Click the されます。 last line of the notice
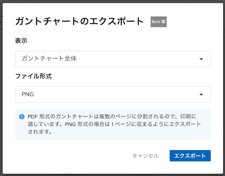 pos(40,132)
